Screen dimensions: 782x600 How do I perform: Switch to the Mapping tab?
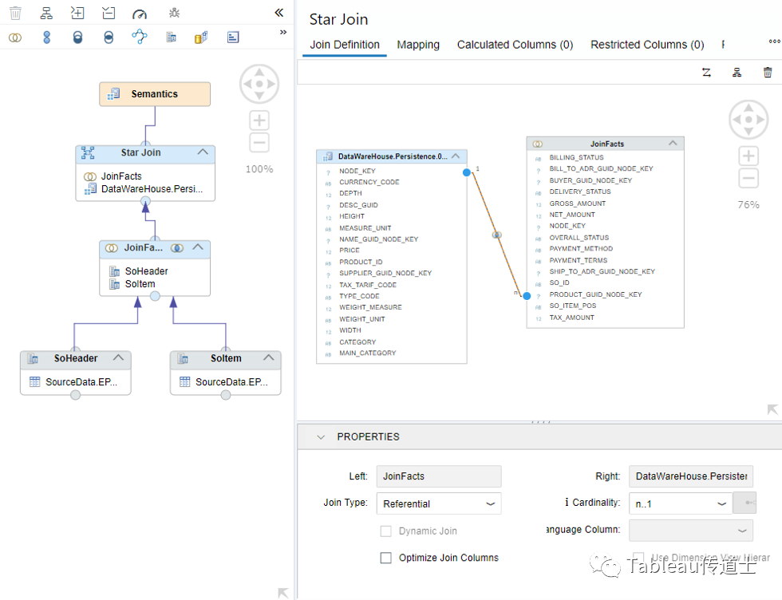coord(418,45)
